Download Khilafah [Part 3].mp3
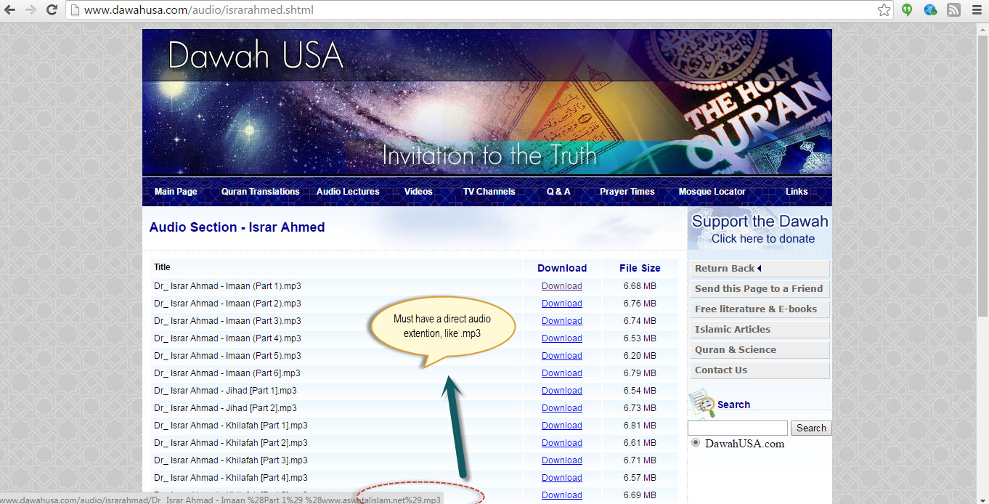Viewport: 989px width, 504px height. [x=562, y=460]
